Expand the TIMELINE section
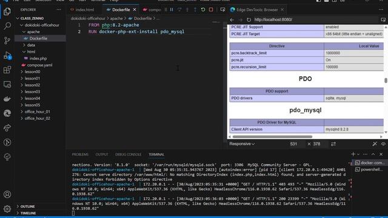This screenshot has width=388, height=218. (x=28, y=213)
